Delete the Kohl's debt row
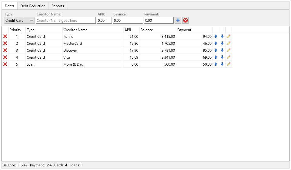291x170 pixels. tap(5, 37)
